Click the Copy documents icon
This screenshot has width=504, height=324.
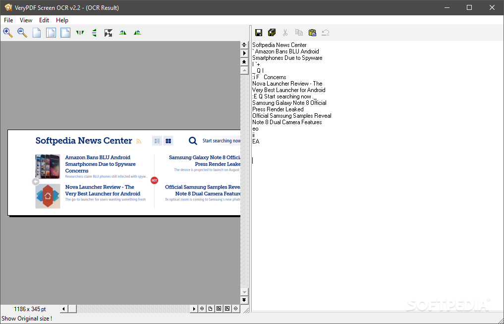[x=299, y=33]
